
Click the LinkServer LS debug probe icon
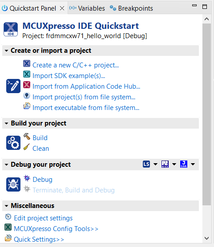(x=146, y=164)
